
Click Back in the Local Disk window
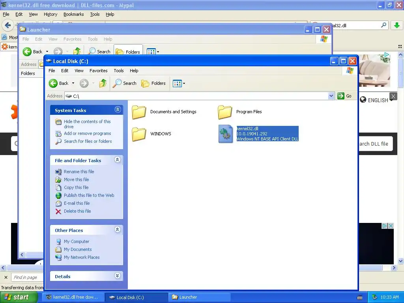pyautogui.click(x=59, y=83)
